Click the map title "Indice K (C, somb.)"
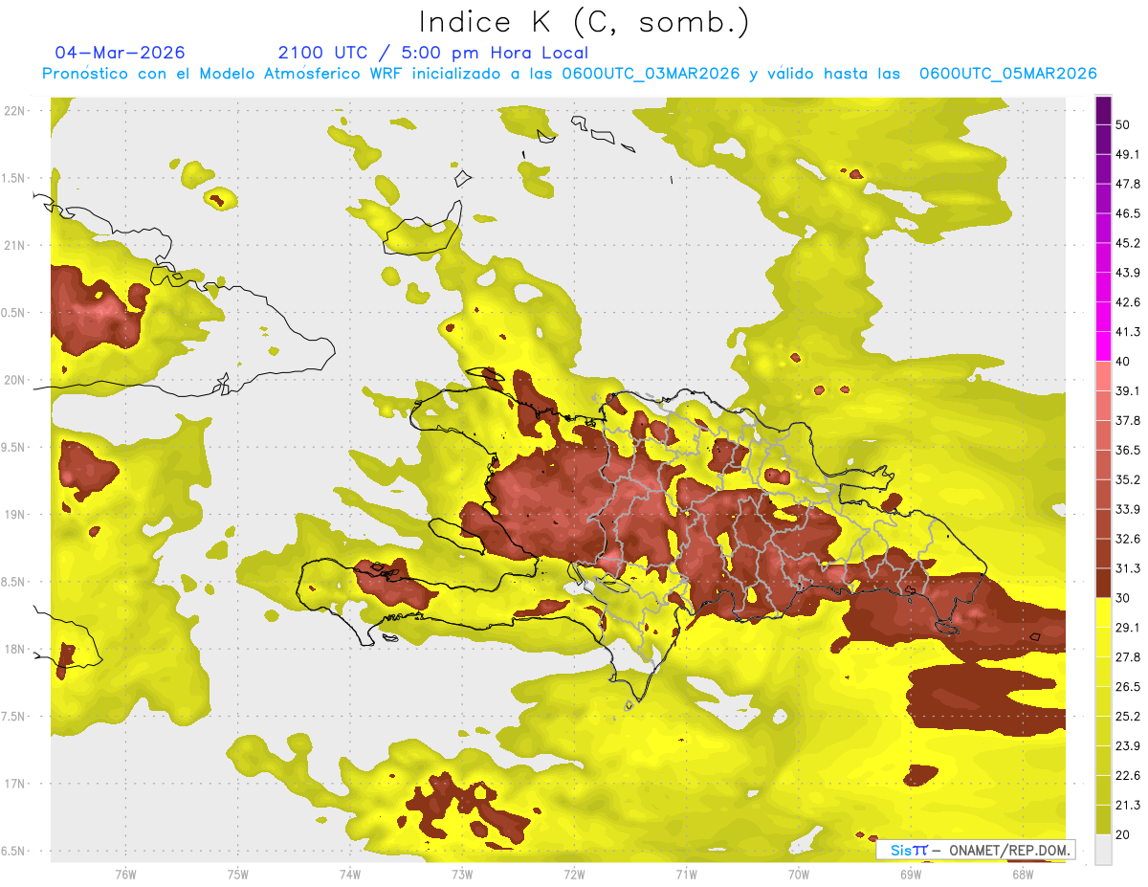1148x887 pixels. click(585, 22)
